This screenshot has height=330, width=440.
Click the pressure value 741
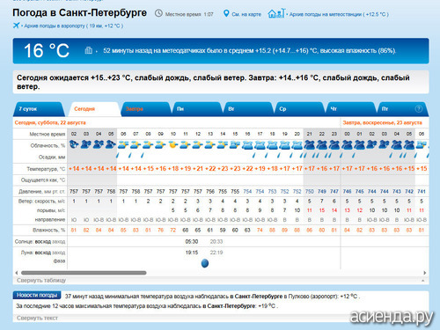click(422, 192)
